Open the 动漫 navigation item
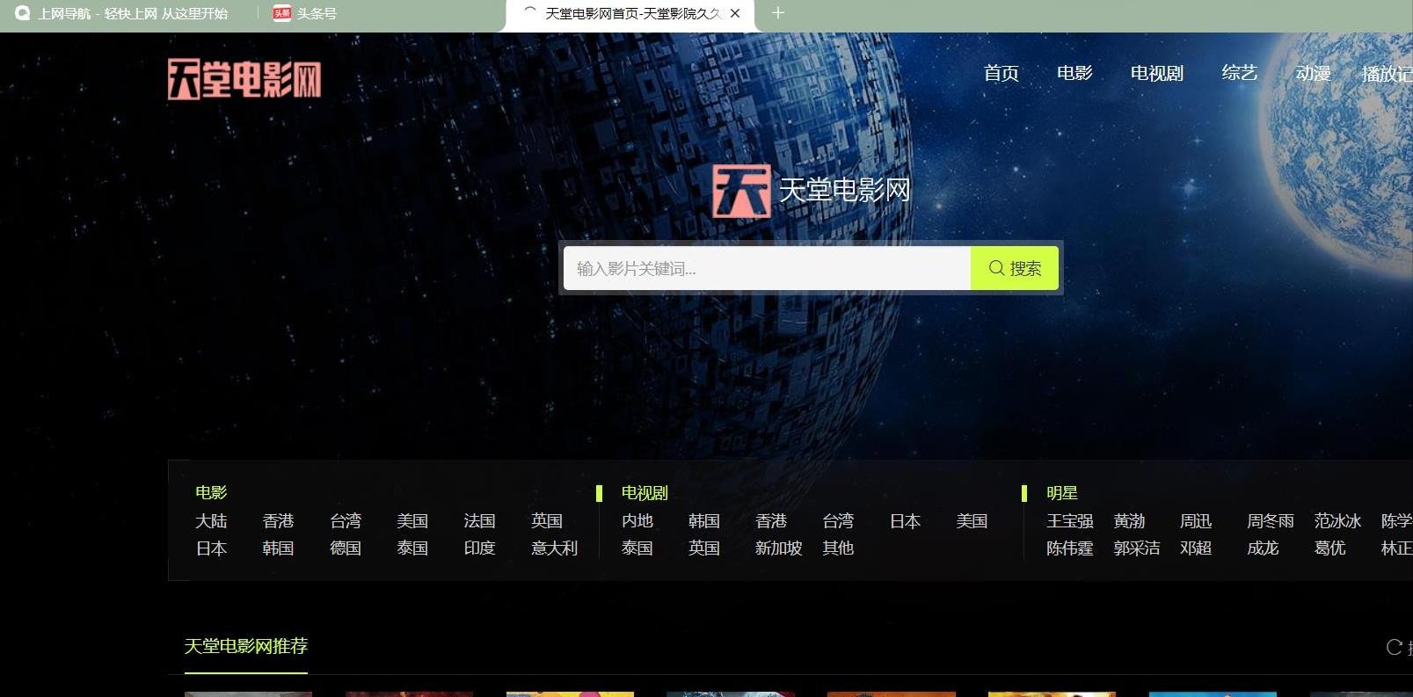 tap(1312, 73)
